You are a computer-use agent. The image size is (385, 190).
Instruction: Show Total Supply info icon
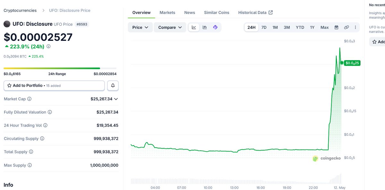31,152
